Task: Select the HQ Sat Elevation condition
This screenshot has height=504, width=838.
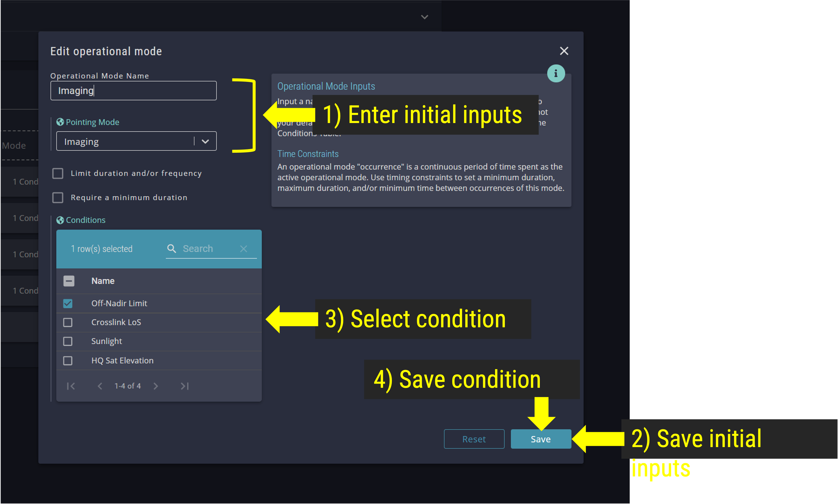Action: pyautogui.click(x=68, y=360)
